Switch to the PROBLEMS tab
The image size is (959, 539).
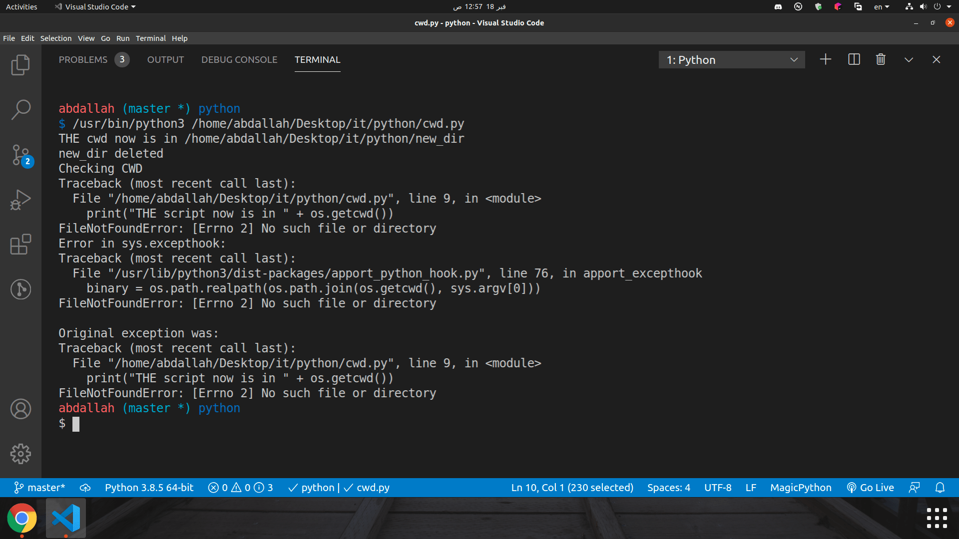[83, 60]
